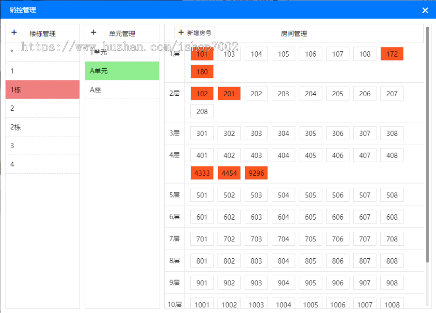436x313 pixels.
Task: Select room 203
Action: point(283,93)
